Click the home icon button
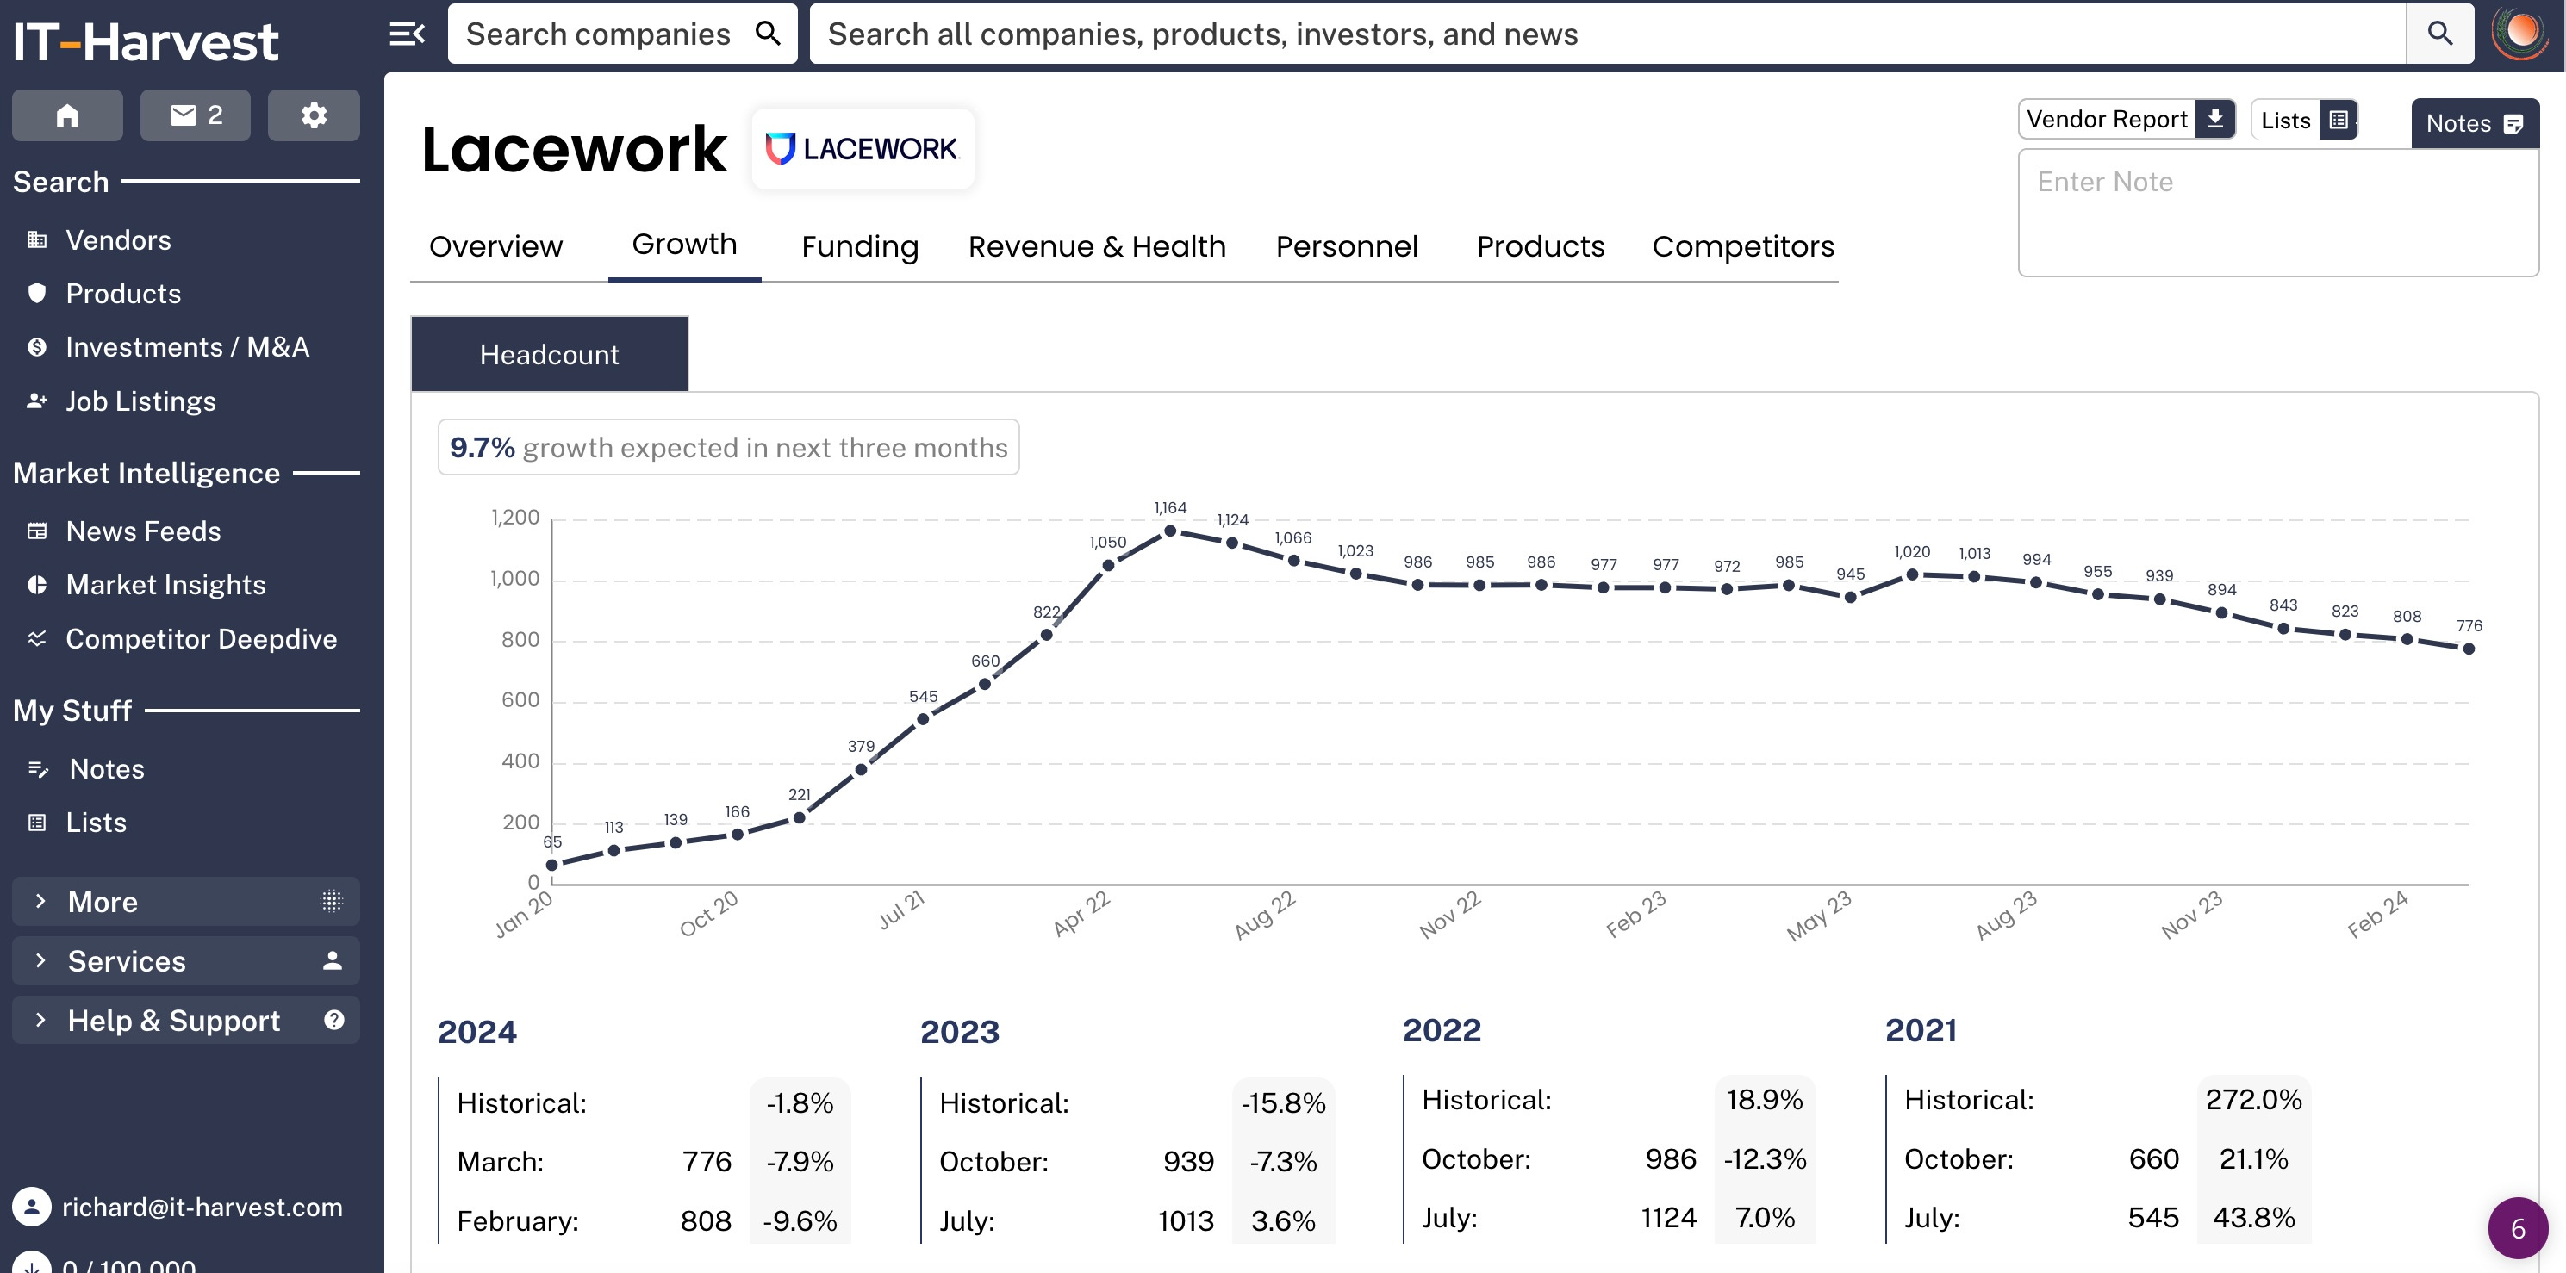Image resolution: width=2566 pixels, height=1273 pixels. [66, 115]
